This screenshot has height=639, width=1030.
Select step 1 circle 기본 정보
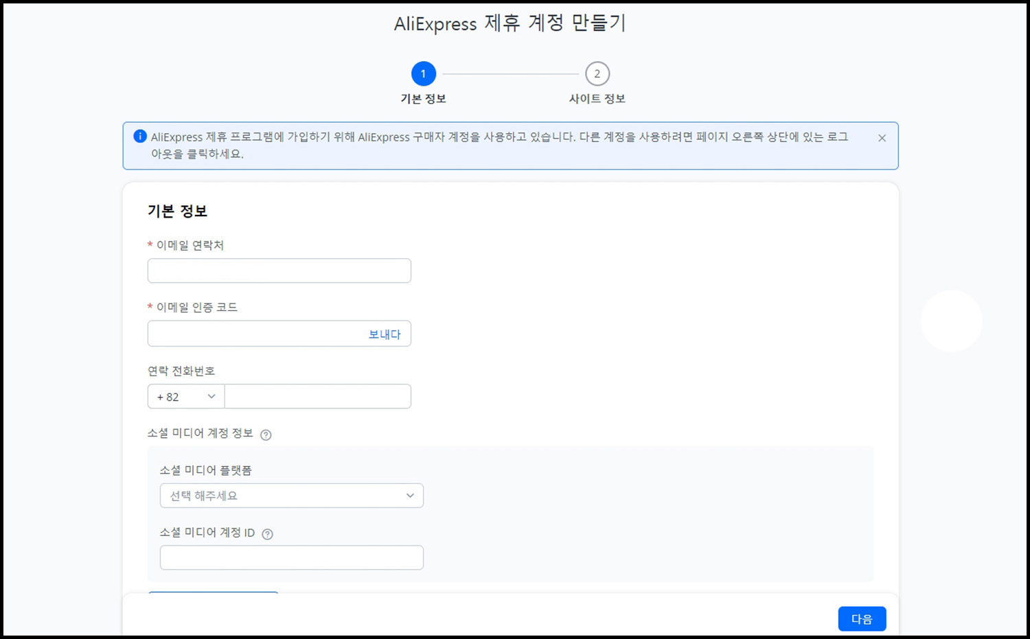click(x=423, y=73)
